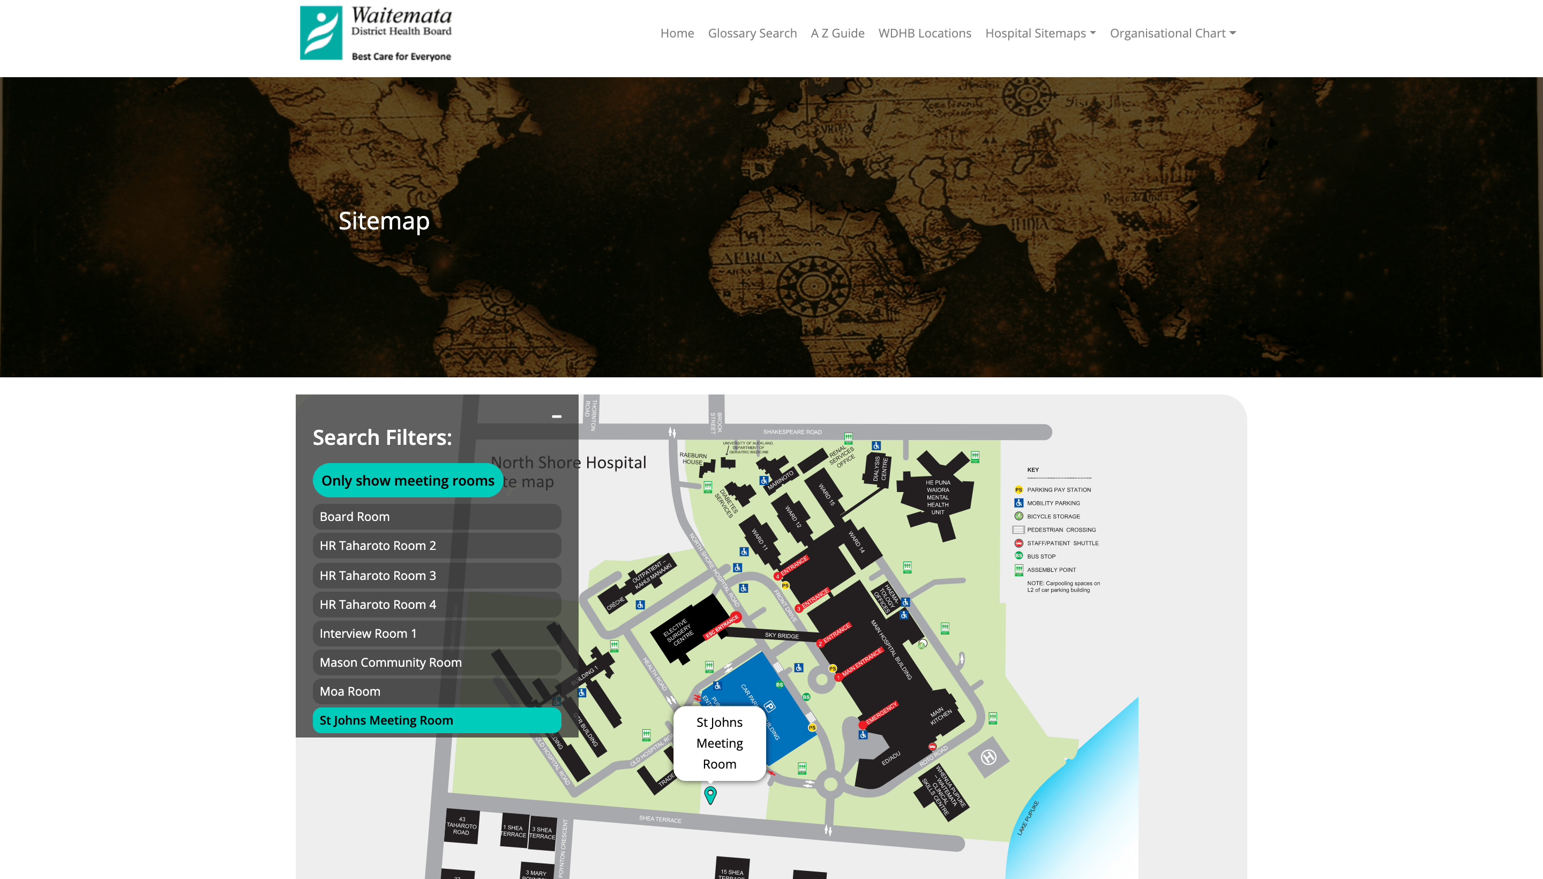Navigate to WDHB Locations
This screenshot has height=879, width=1543.
[925, 33]
